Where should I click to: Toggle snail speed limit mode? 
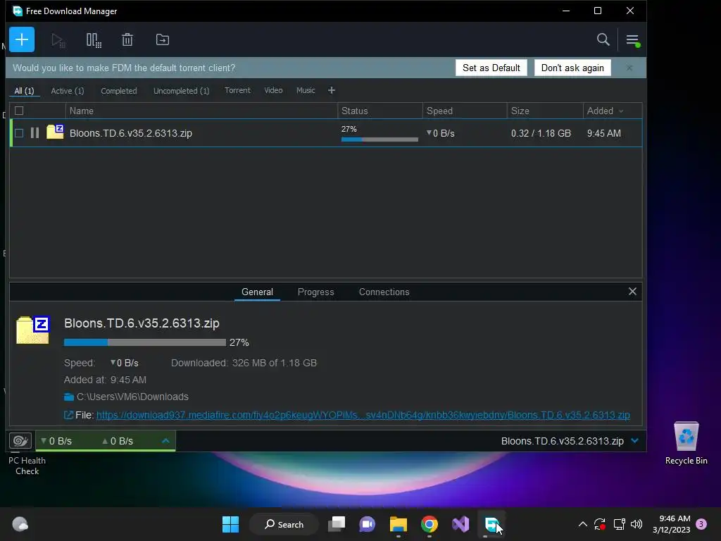click(x=20, y=441)
